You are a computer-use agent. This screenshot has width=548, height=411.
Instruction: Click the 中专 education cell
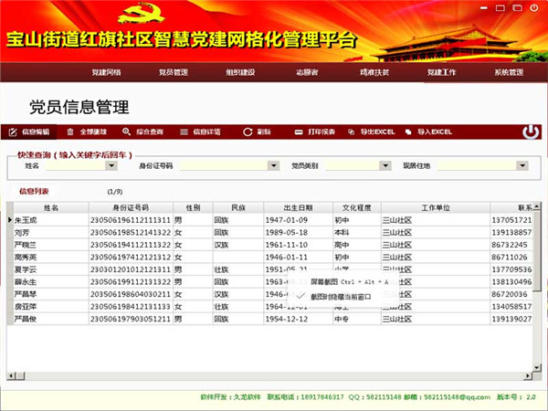[x=357, y=319]
